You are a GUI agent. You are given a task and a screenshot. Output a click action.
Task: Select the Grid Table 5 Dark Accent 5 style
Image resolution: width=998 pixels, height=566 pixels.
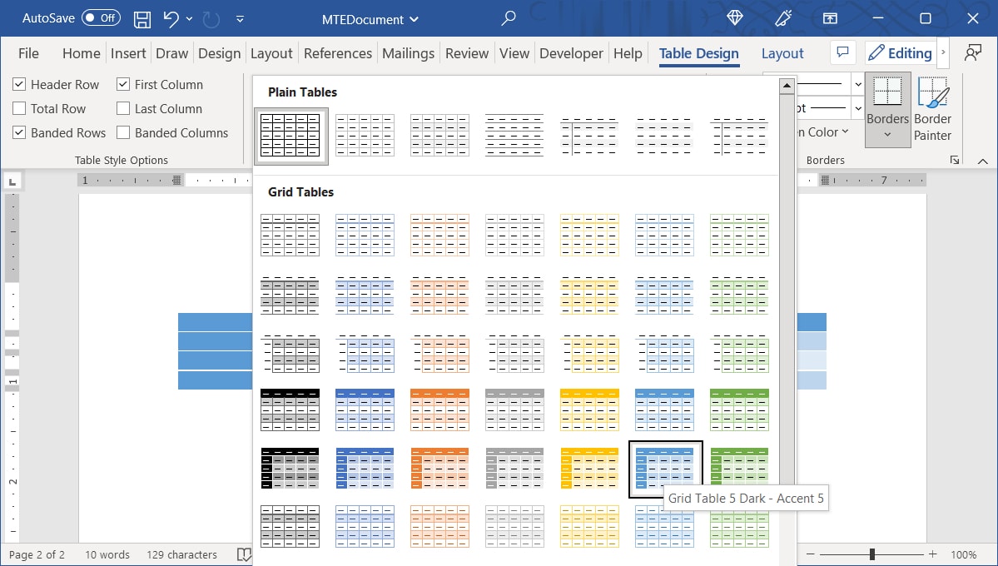point(664,468)
